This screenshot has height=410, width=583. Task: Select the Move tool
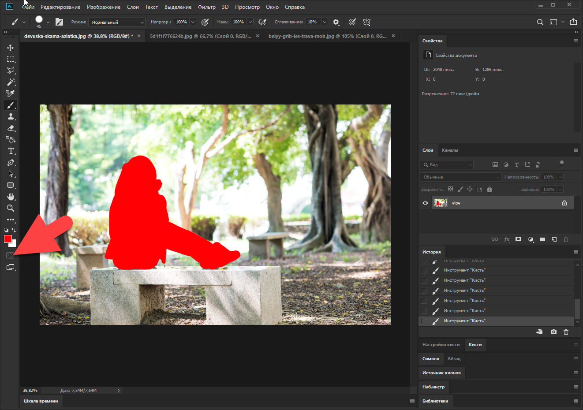click(x=11, y=48)
